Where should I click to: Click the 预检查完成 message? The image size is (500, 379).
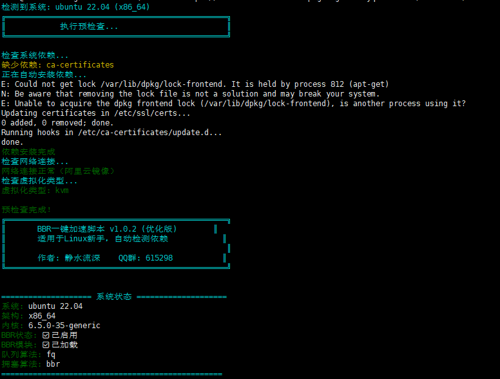tap(26, 210)
